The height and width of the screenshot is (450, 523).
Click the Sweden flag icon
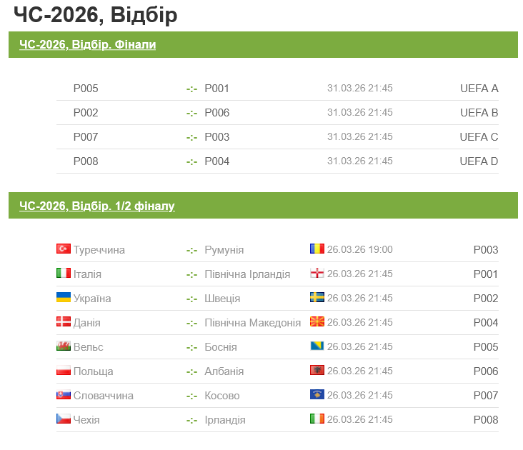(317, 298)
